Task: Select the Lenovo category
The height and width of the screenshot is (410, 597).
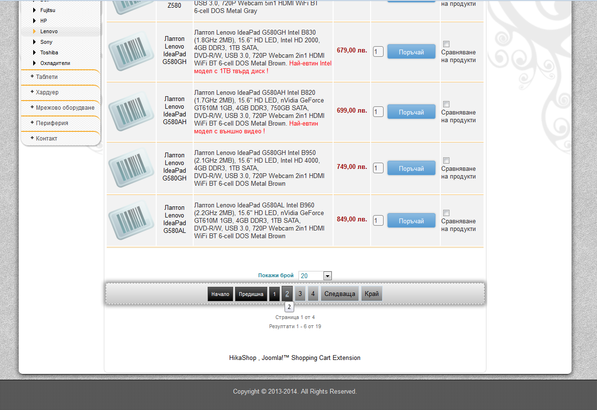Action: coord(49,31)
